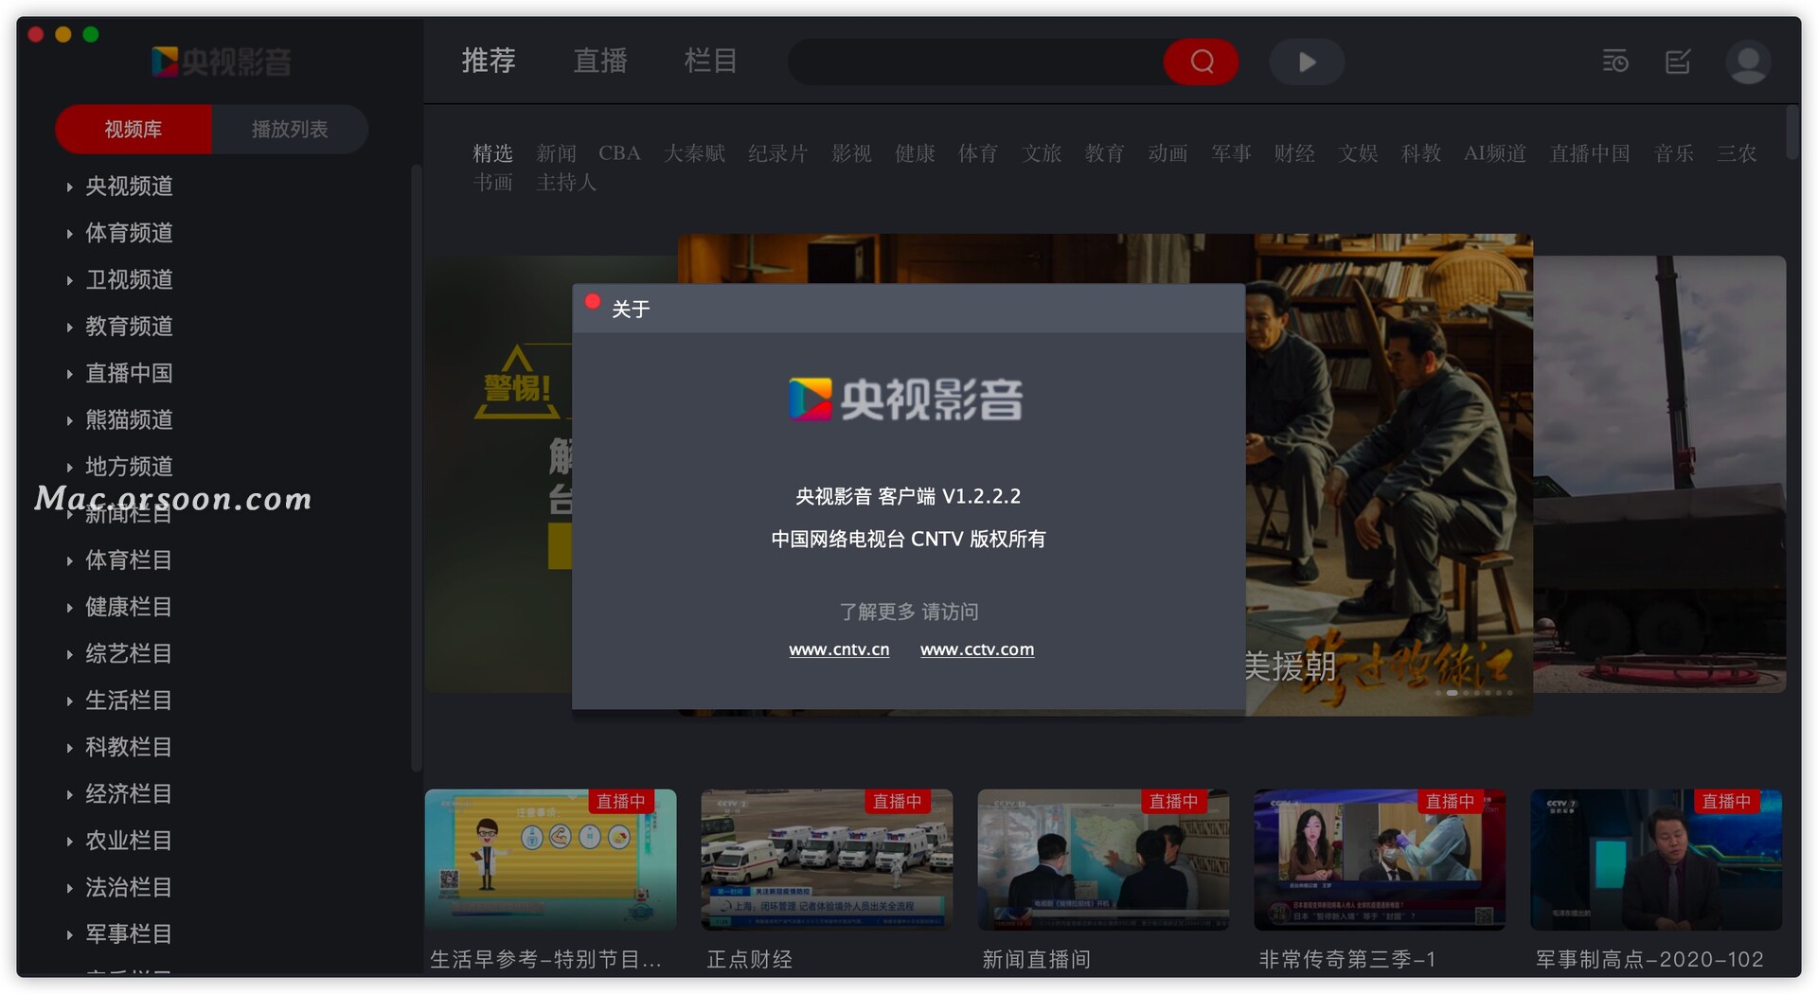Expand the 地方频道 tree item
This screenshot has width=1818, height=994.
tap(70, 467)
